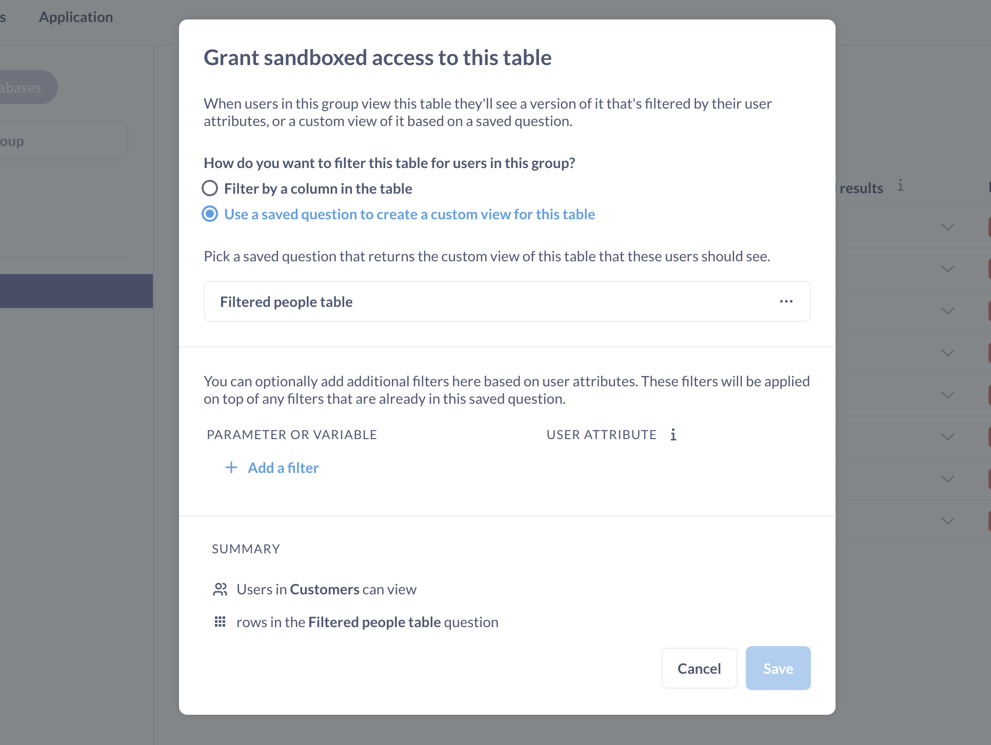Open the Application tab

76,17
